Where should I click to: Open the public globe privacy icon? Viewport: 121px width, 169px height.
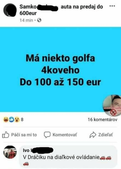point(39,20)
